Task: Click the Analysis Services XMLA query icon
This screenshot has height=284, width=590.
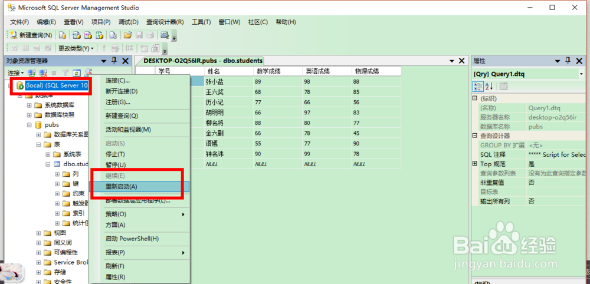Action: coord(99,35)
